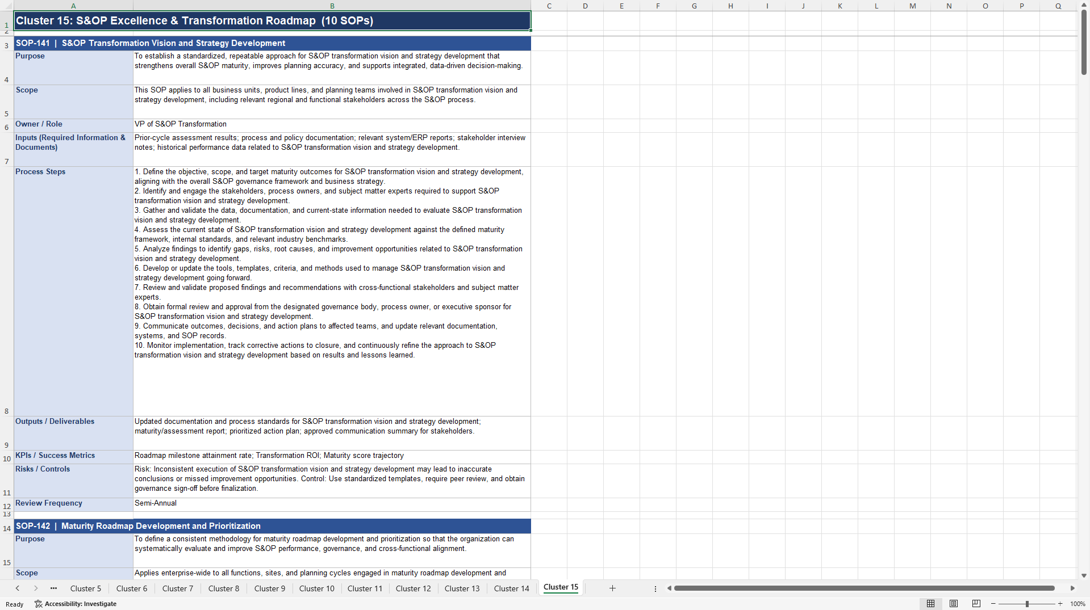This screenshot has height=610, width=1090.
Task: Click the vertical scrollbar thumb
Action: click(x=1084, y=43)
